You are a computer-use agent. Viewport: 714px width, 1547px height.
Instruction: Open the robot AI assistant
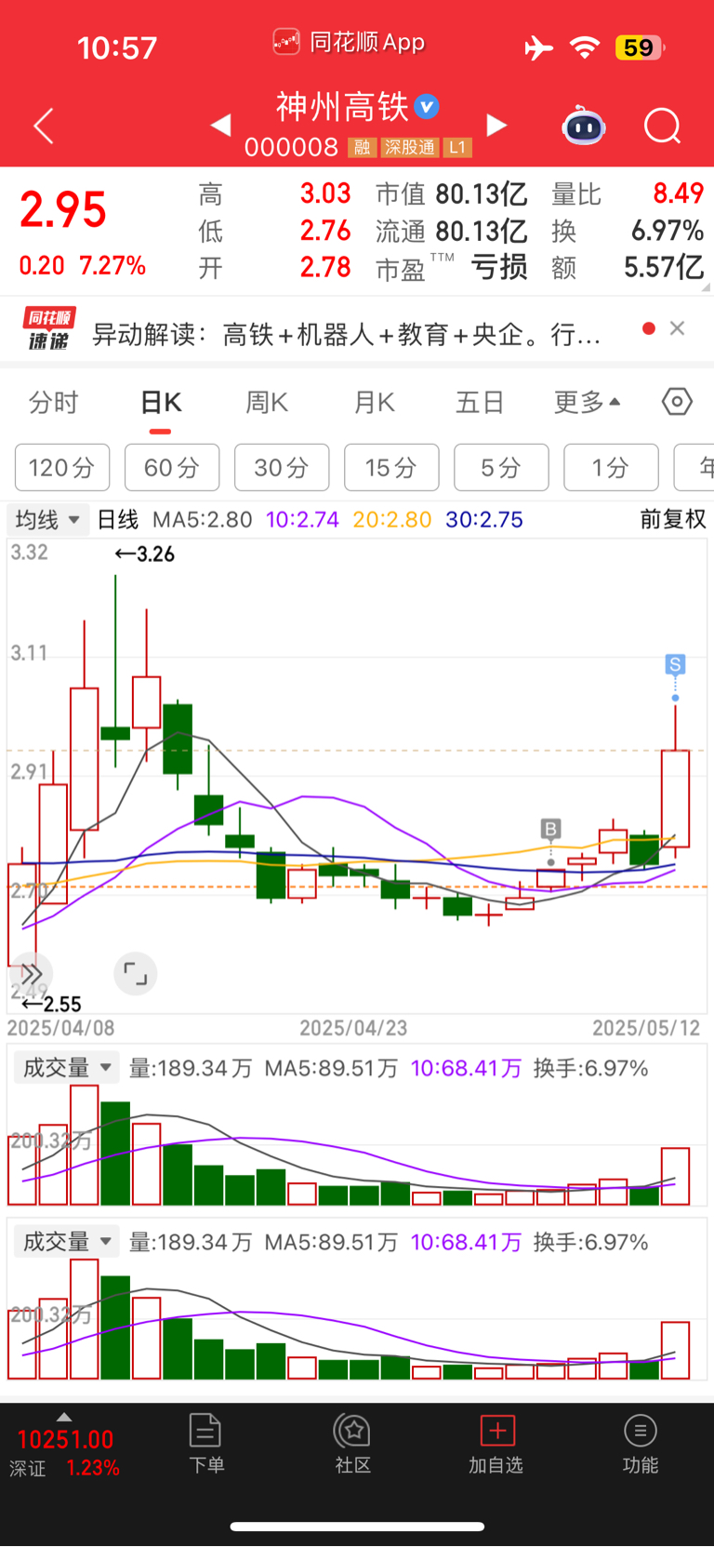click(x=584, y=126)
